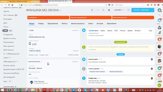Open Google Chrome from the taskbar

pyautogui.click(x=56, y=90)
